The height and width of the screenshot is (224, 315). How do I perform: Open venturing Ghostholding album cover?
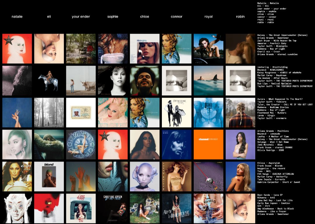pos(17,81)
